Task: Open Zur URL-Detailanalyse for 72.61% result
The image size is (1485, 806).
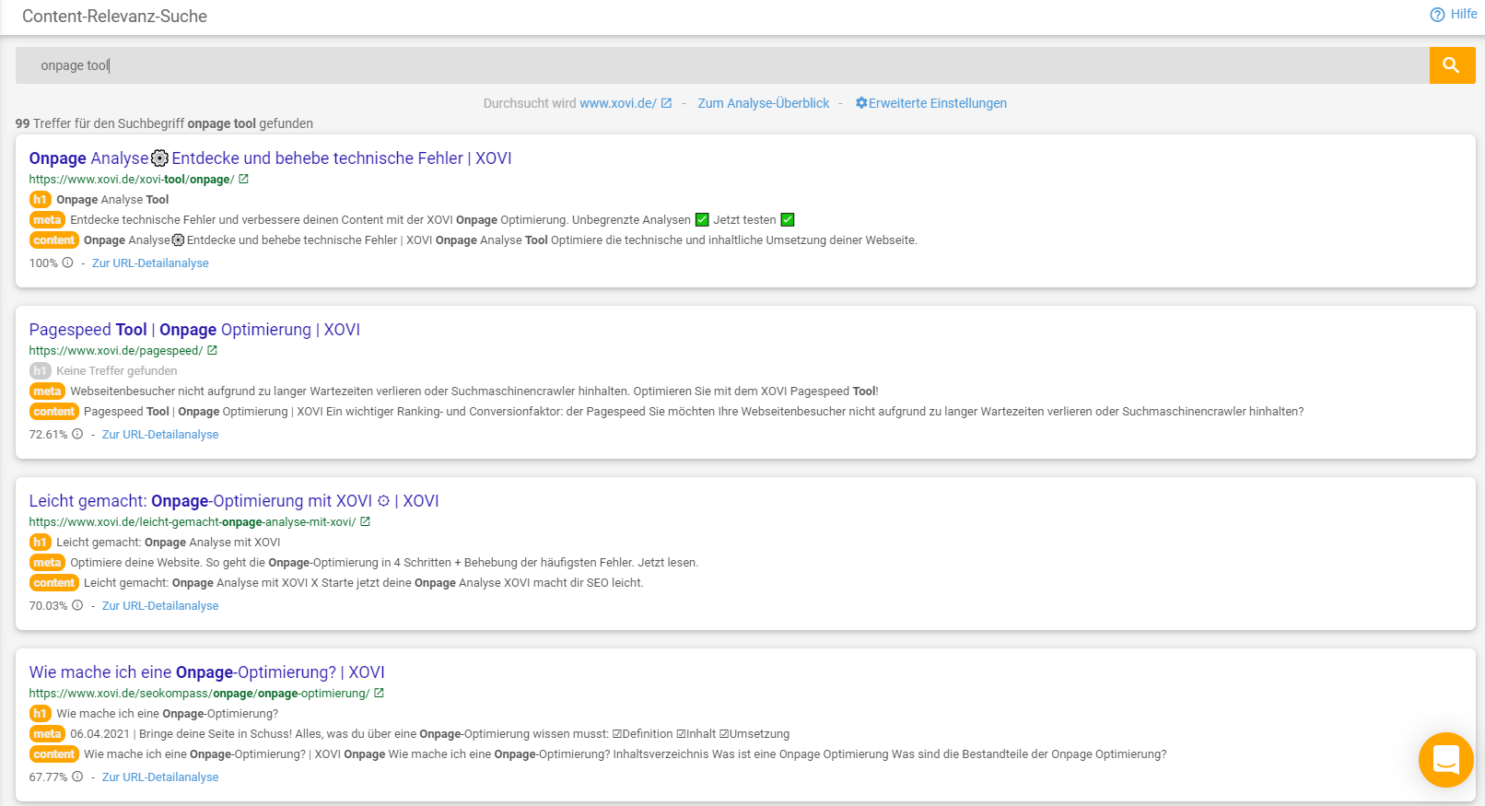Action: [x=160, y=434]
